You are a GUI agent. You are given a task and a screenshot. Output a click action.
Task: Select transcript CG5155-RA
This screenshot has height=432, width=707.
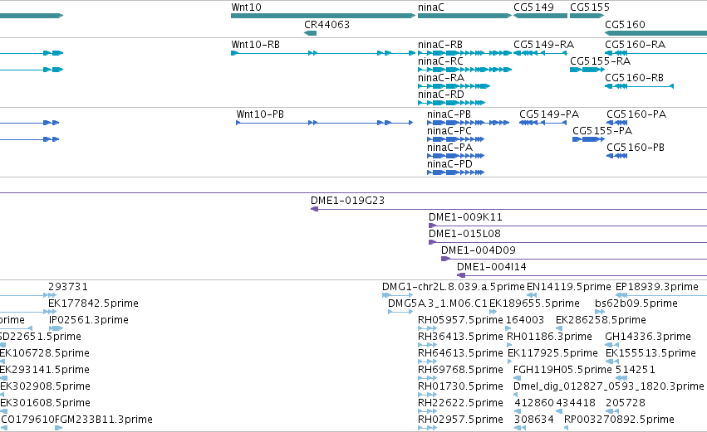[x=587, y=70]
